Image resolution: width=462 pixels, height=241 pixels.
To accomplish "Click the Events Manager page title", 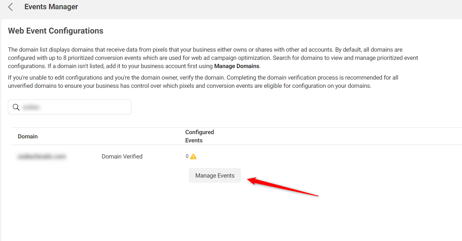I will pyautogui.click(x=51, y=7).
